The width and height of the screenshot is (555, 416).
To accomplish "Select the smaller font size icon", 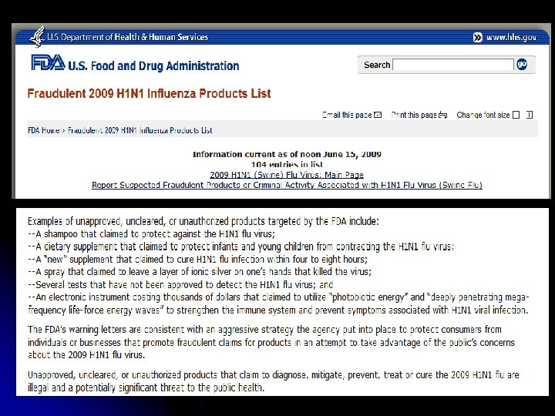I will (516, 115).
